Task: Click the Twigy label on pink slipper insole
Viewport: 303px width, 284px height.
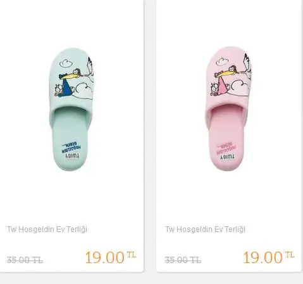Action: pyautogui.click(x=227, y=157)
